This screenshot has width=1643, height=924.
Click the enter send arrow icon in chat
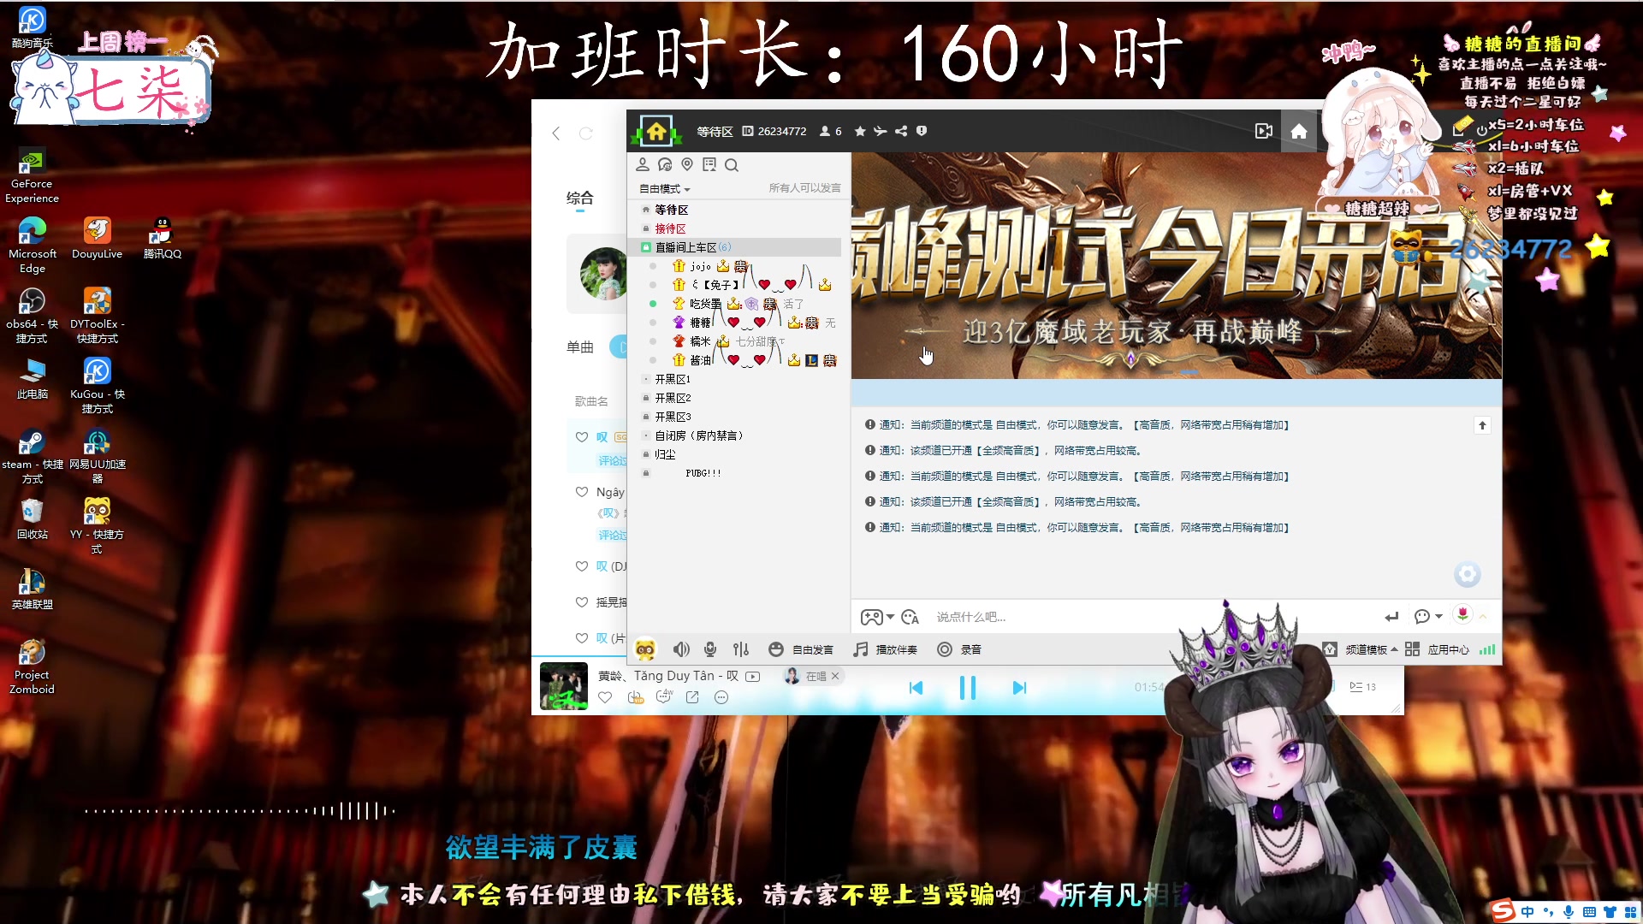[x=1391, y=617]
